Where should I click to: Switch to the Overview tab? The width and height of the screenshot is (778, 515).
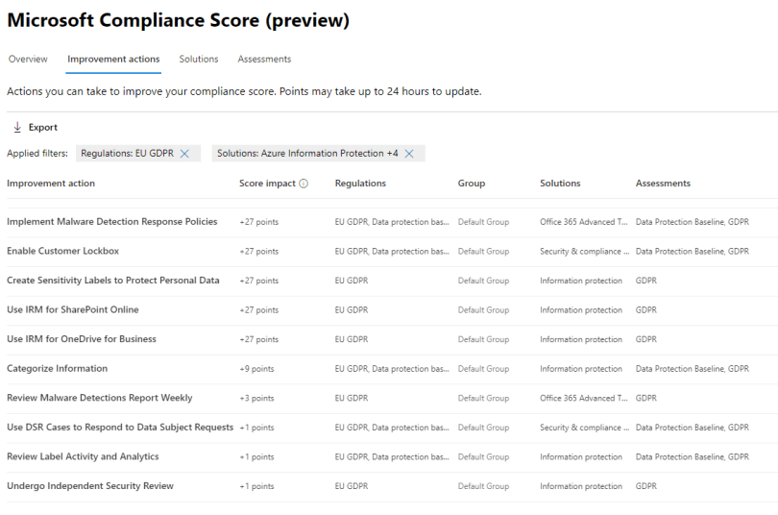(x=28, y=60)
